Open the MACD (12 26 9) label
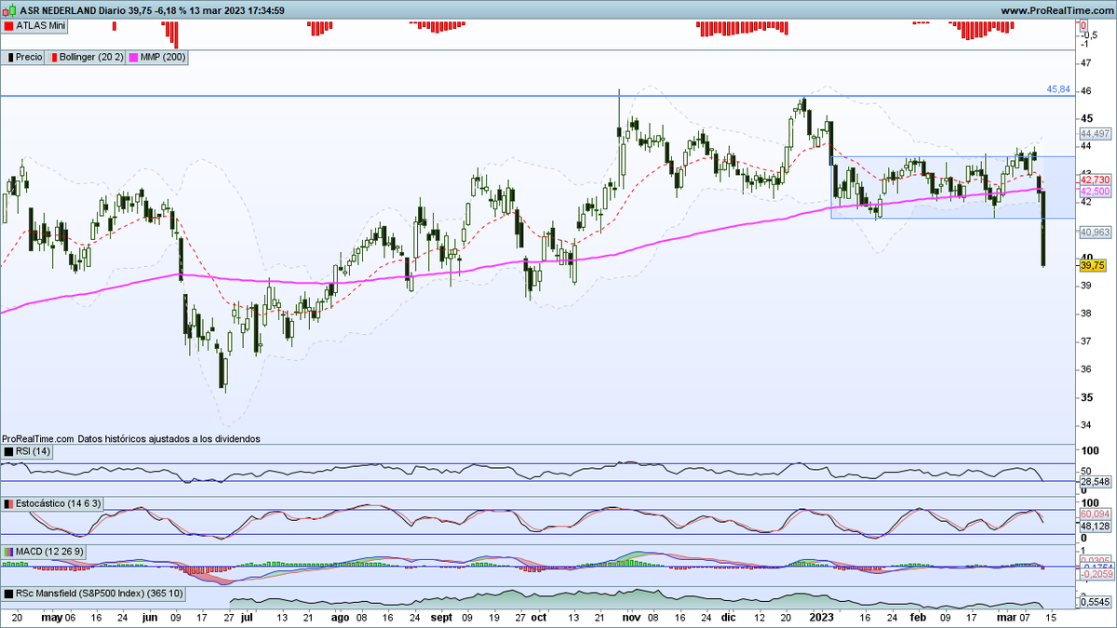This screenshot has width=1117, height=628. coord(50,552)
